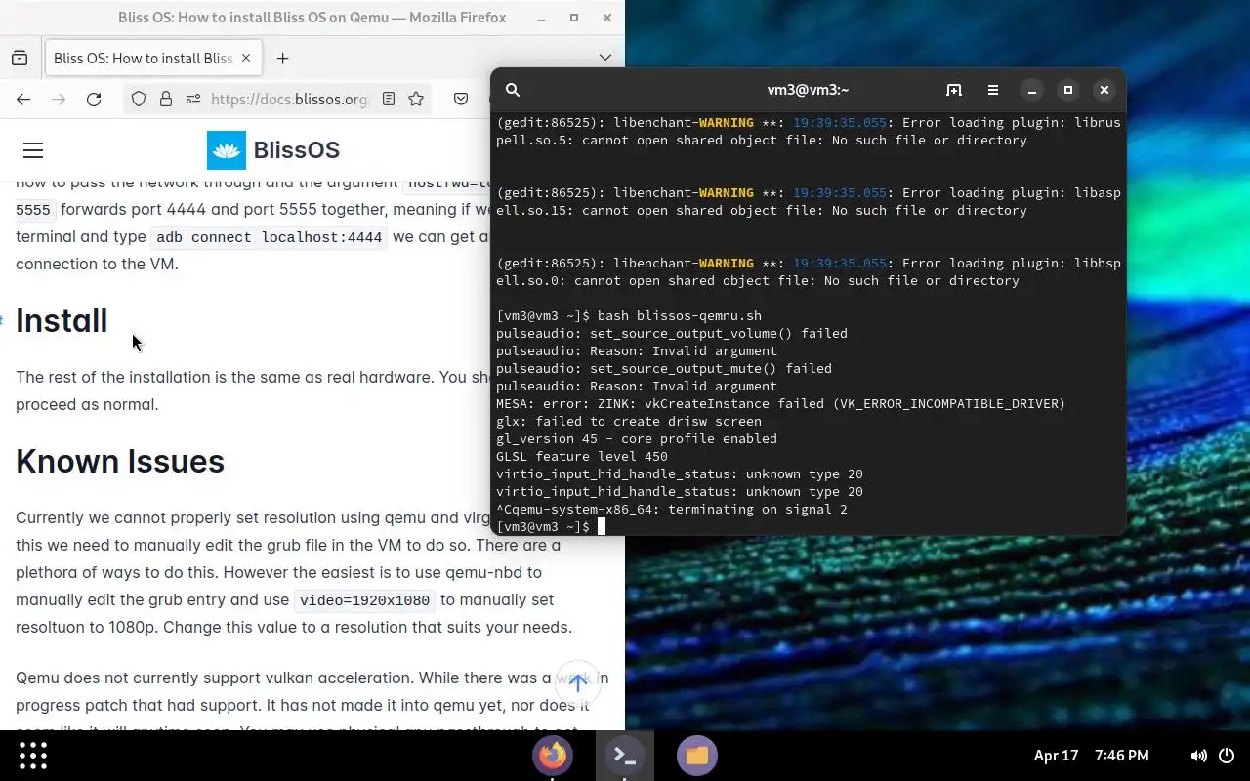Open the terminal hamburger menu
This screenshot has height=781, width=1250.
(x=993, y=90)
